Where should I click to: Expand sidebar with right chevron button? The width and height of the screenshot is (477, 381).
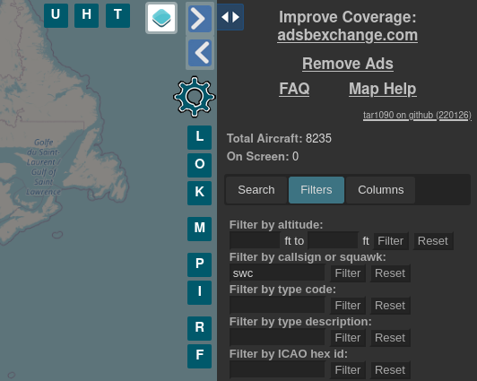[x=200, y=19]
